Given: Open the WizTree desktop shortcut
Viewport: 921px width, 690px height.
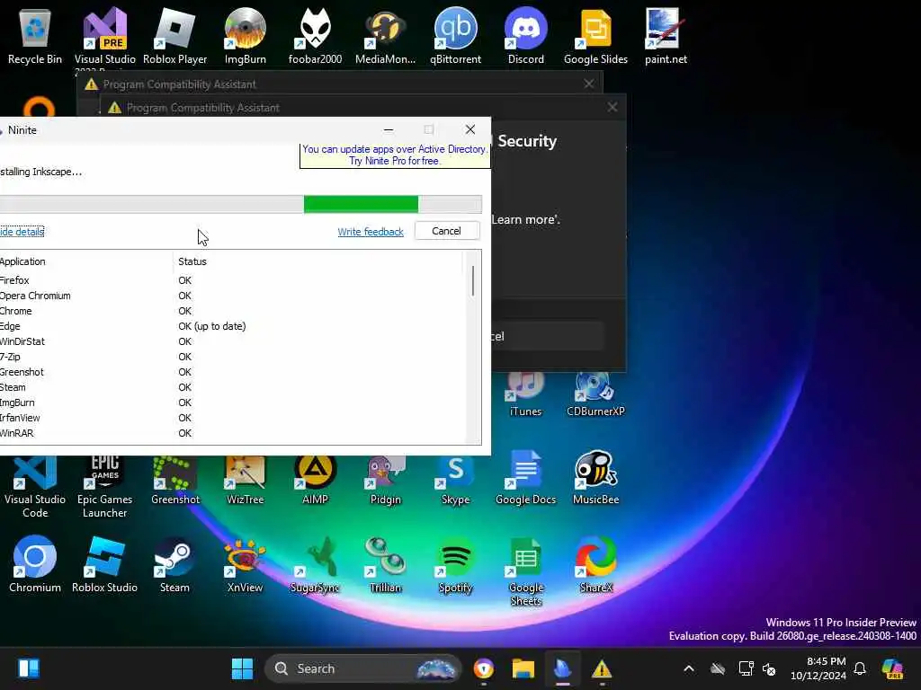Looking at the screenshot, I should click(x=245, y=482).
